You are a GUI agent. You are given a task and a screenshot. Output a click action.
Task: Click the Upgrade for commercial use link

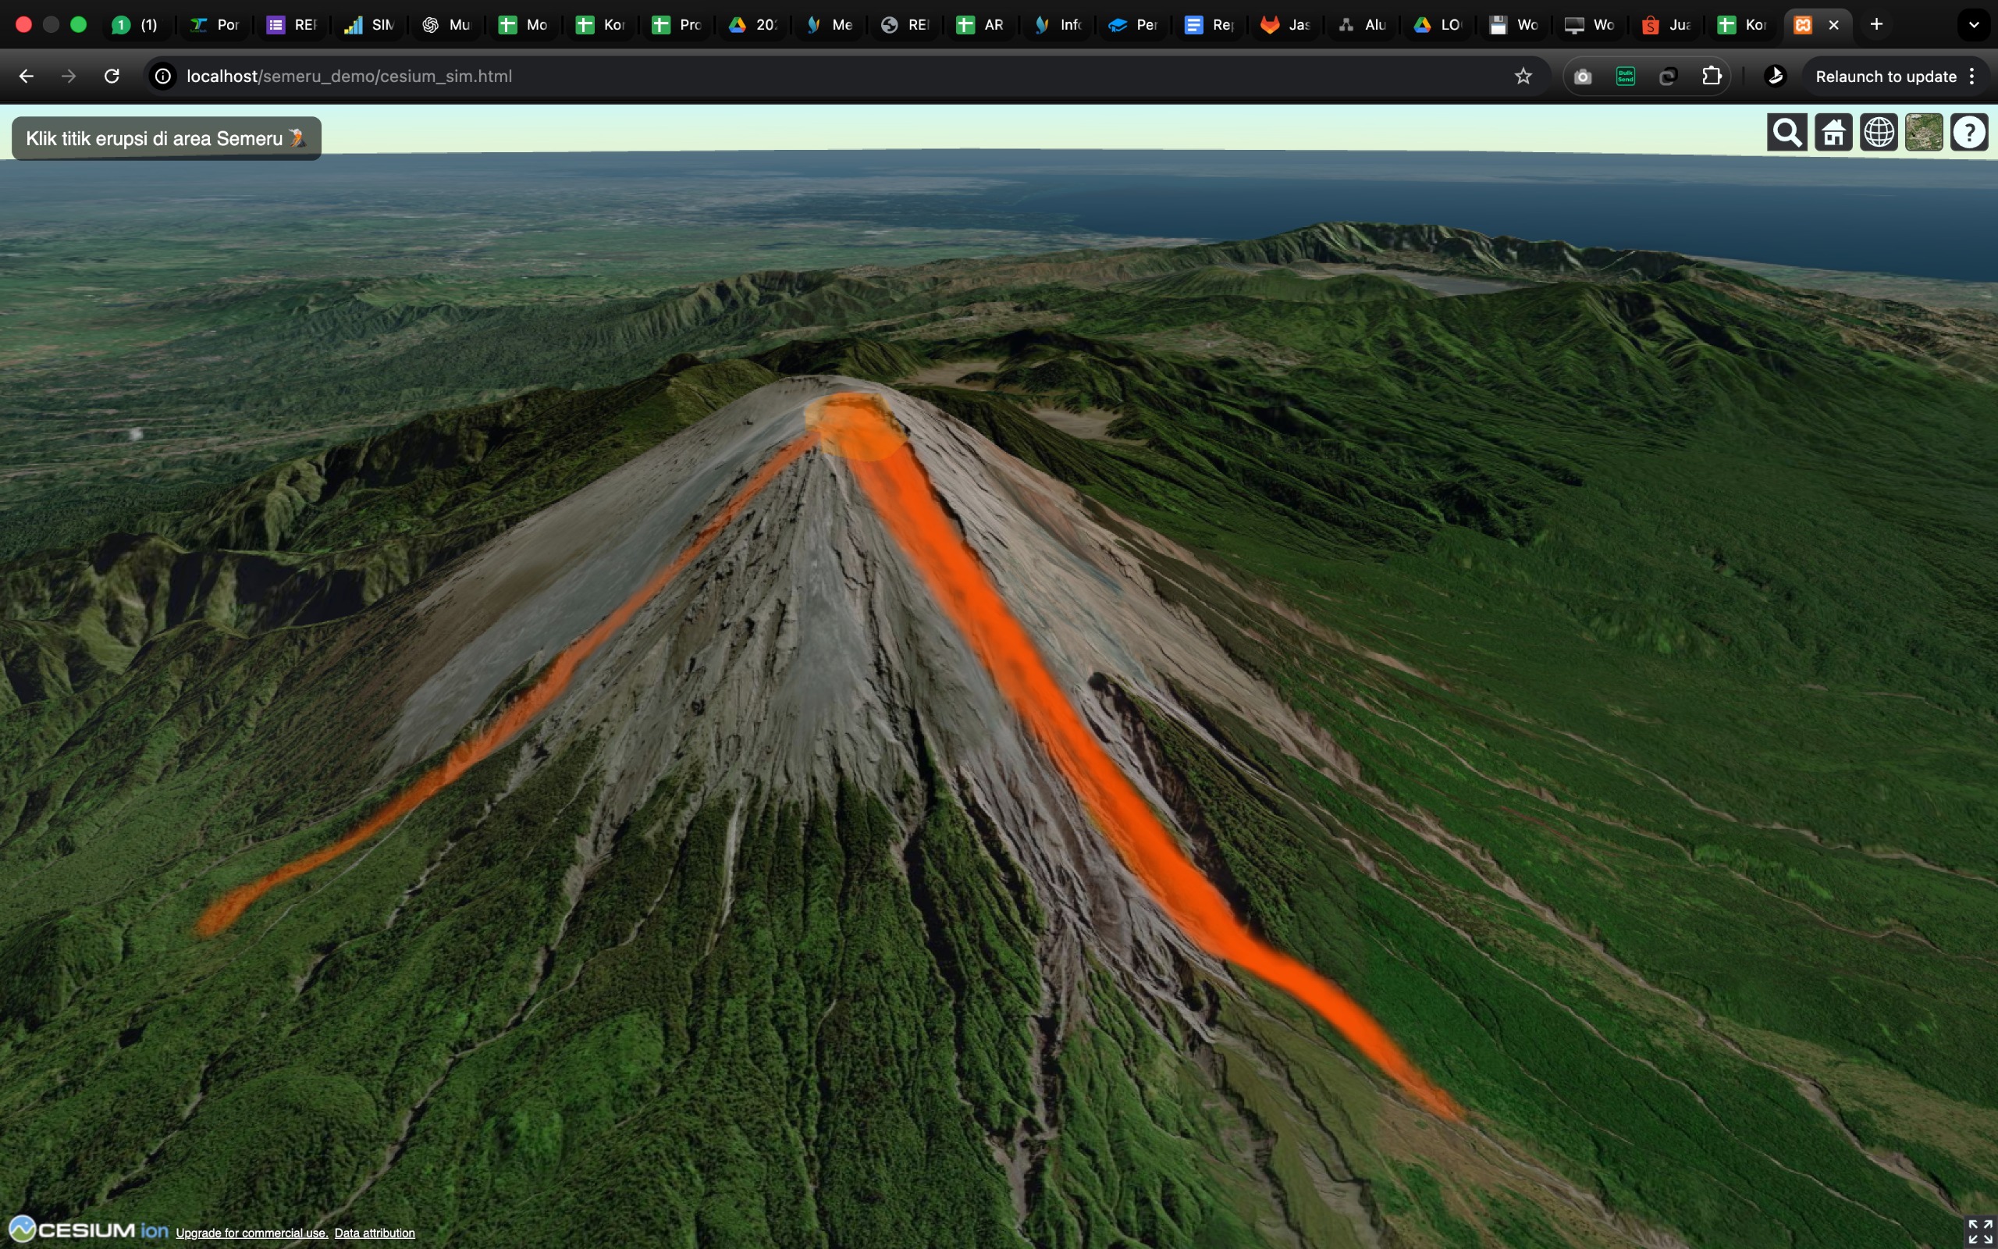click(252, 1233)
